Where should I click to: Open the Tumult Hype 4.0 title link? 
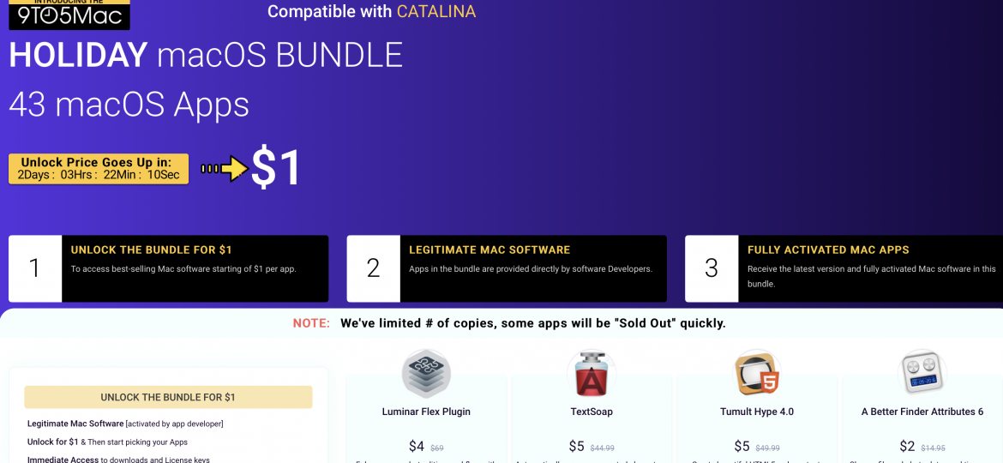pos(757,412)
